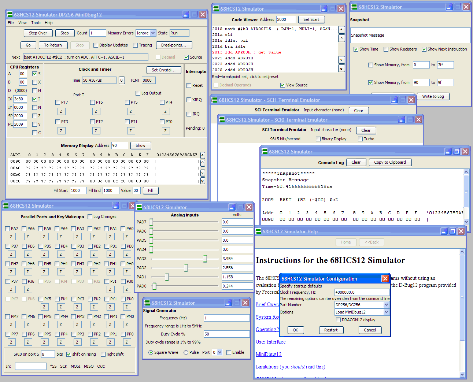Screen dimensions: 473x382
Task: Open the State dropdown next to Ignore
Action: pyautogui.click(x=153, y=33)
